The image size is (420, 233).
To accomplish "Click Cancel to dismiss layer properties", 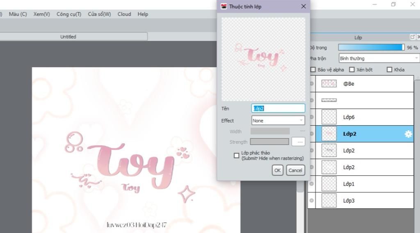I will 295,170.
